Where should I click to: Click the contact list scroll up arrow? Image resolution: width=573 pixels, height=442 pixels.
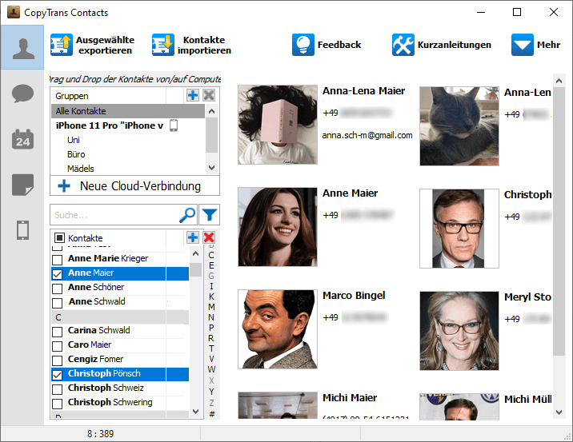click(x=196, y=253)
